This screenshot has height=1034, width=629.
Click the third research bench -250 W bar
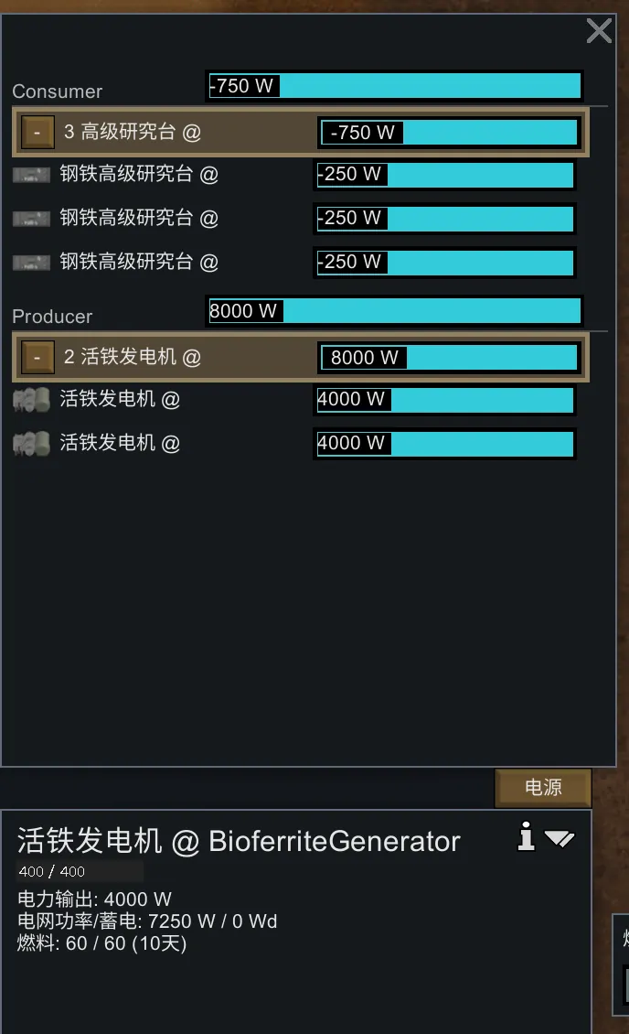click(444, 263)
